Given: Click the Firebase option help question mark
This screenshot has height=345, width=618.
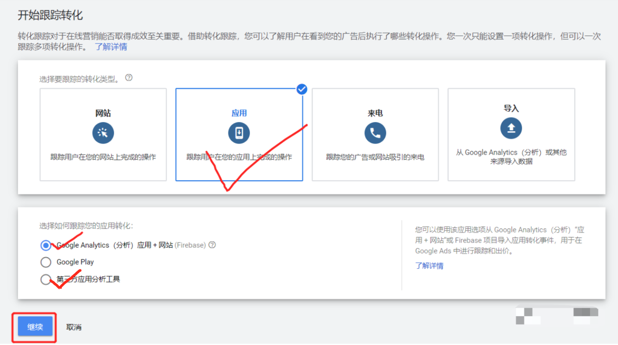Looking at the screenshot, I should pyautogui.click(x=212, y=245).
